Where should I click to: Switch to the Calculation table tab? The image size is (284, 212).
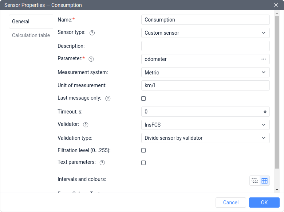31,35
